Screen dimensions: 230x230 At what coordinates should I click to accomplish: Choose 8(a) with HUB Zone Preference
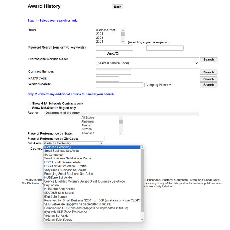(92, 212)
